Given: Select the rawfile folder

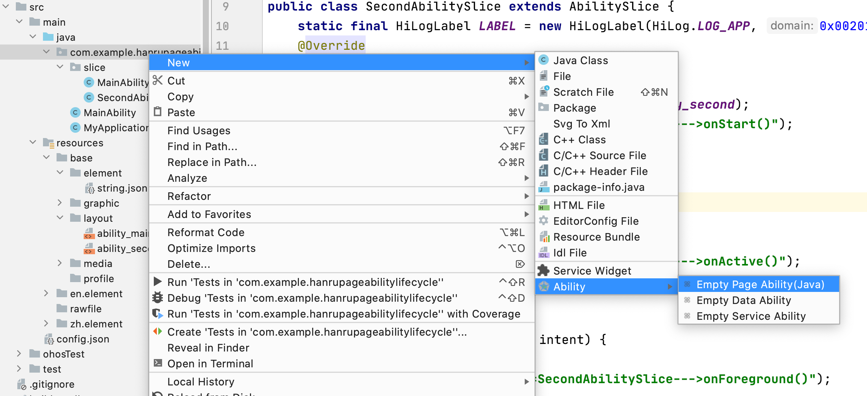Looking at the screenshot, I should point(86,309).
